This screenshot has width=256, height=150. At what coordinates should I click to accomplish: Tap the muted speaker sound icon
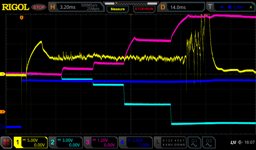(x=240, y=142)
